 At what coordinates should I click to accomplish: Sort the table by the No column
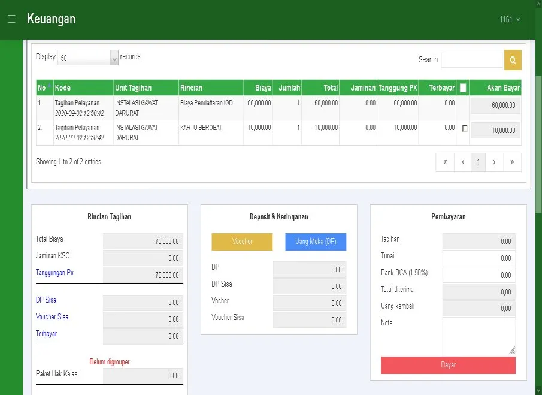click(44, 88)
